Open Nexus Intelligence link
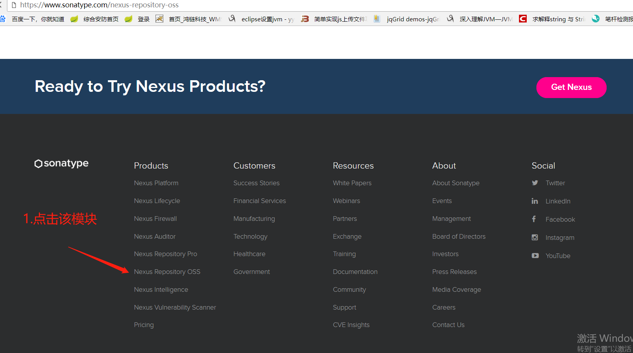 [161, 289]
